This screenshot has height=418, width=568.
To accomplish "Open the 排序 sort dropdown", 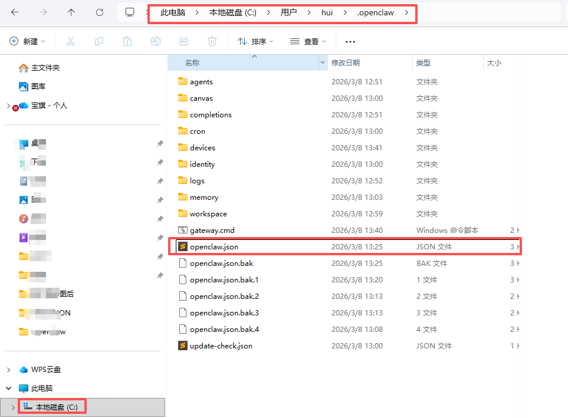I will pos(255,41).
